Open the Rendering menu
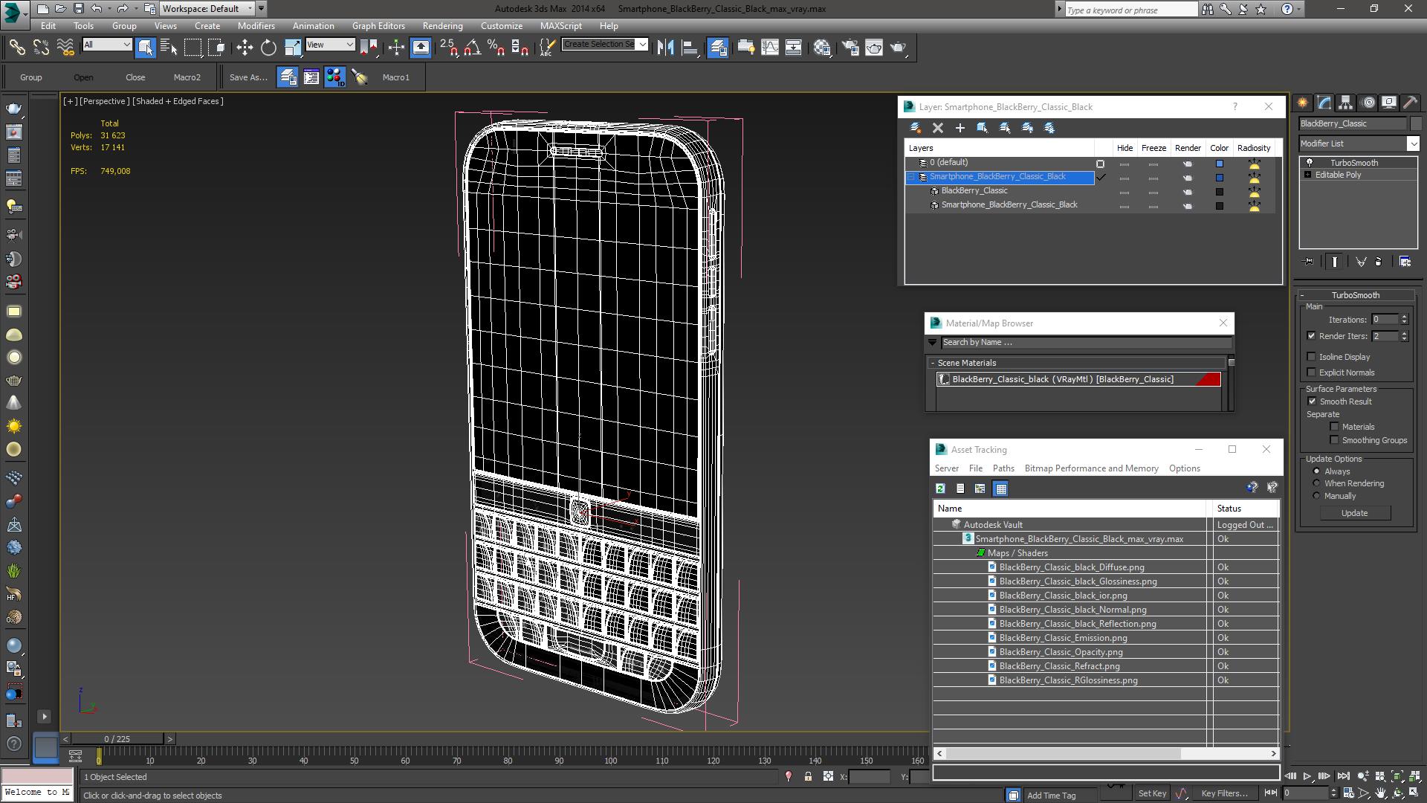The width and height of the screenshot is (1427, 803). [x=442, y=25]
